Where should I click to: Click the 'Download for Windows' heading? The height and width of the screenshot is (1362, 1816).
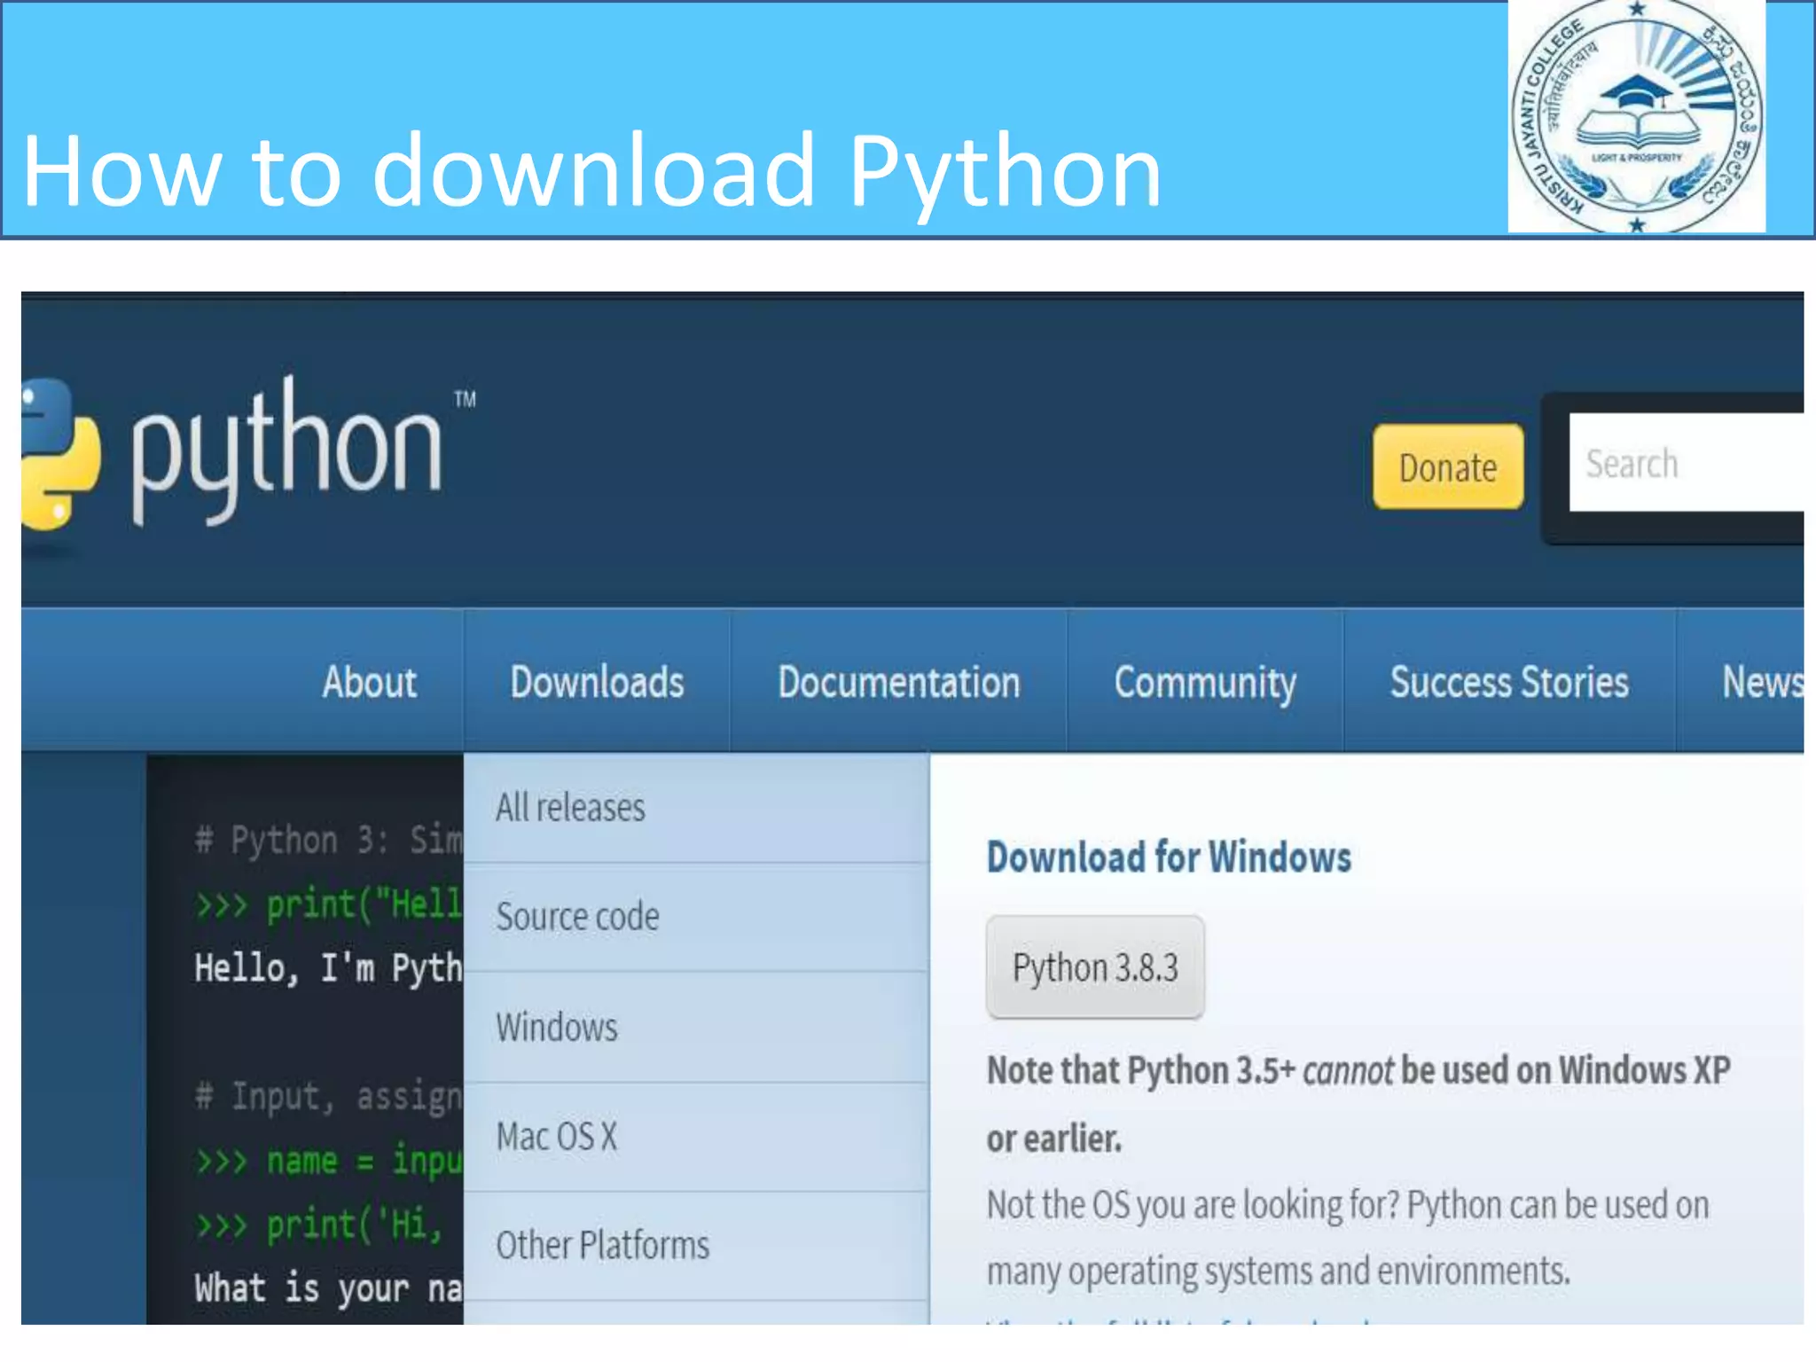click(x=1169, y=857)
